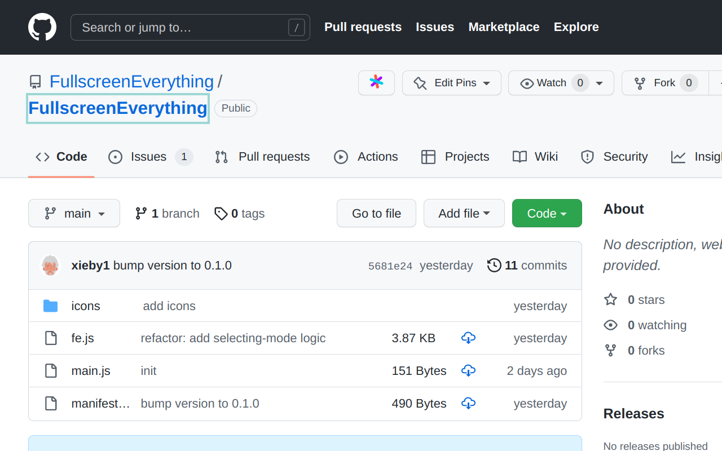Switch to the Projects tab
The image size is (722, 451).
click(455, 157)
